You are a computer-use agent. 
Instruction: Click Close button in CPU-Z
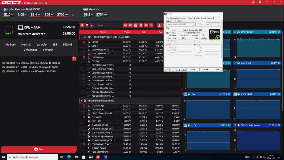click(217, 69)
